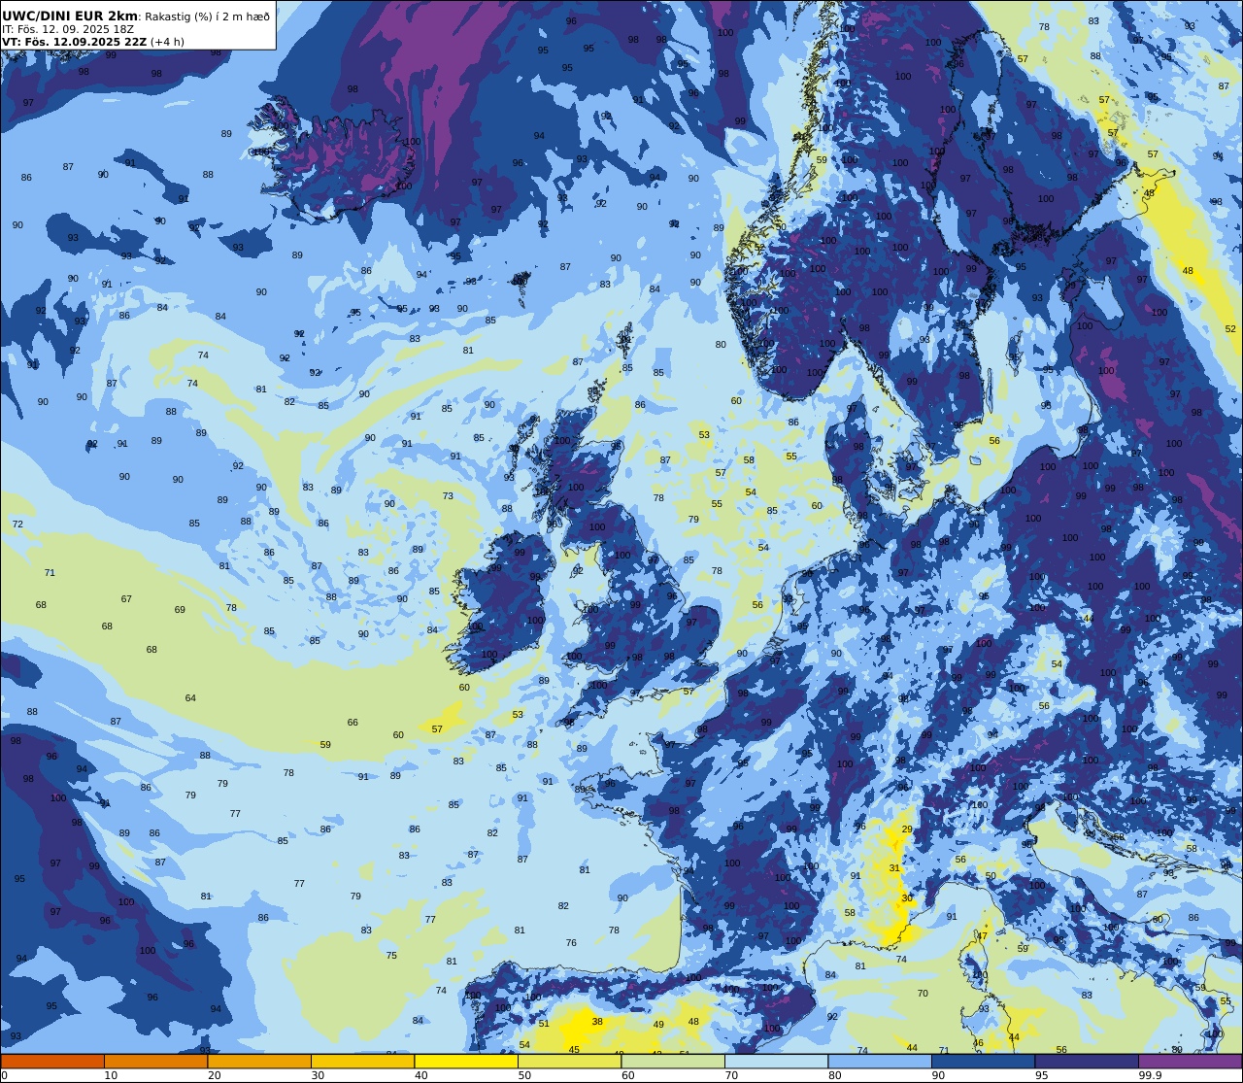This screenshot has width=1243, height=1083.
Task: Click the humidity value "52" at the right edge
Action: (x=1230, y=329)
